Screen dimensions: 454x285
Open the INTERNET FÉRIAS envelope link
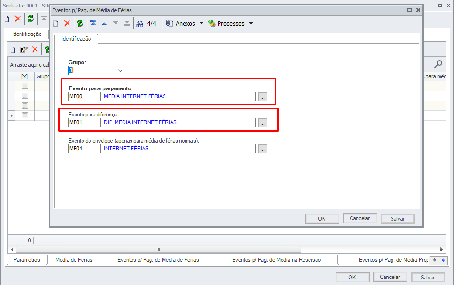[x=127, y=149]
